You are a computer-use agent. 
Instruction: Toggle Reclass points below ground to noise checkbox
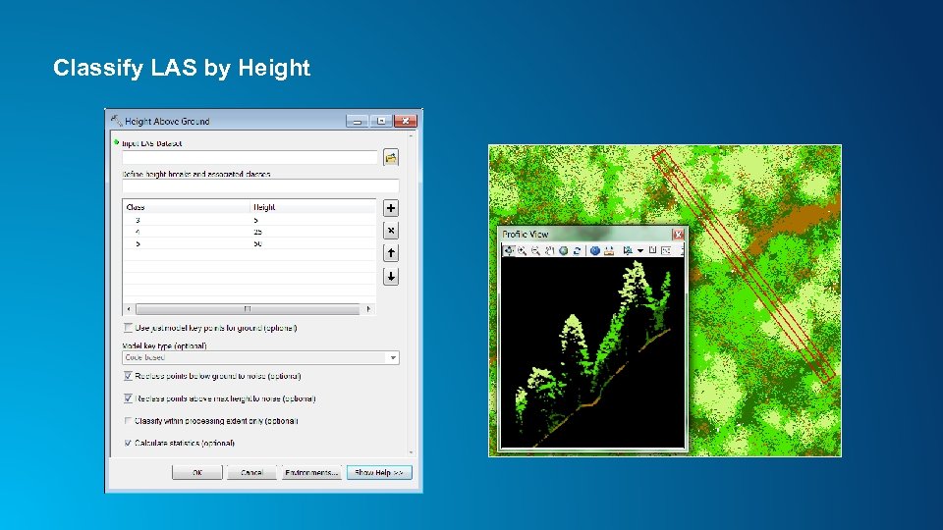coord(128,376)
